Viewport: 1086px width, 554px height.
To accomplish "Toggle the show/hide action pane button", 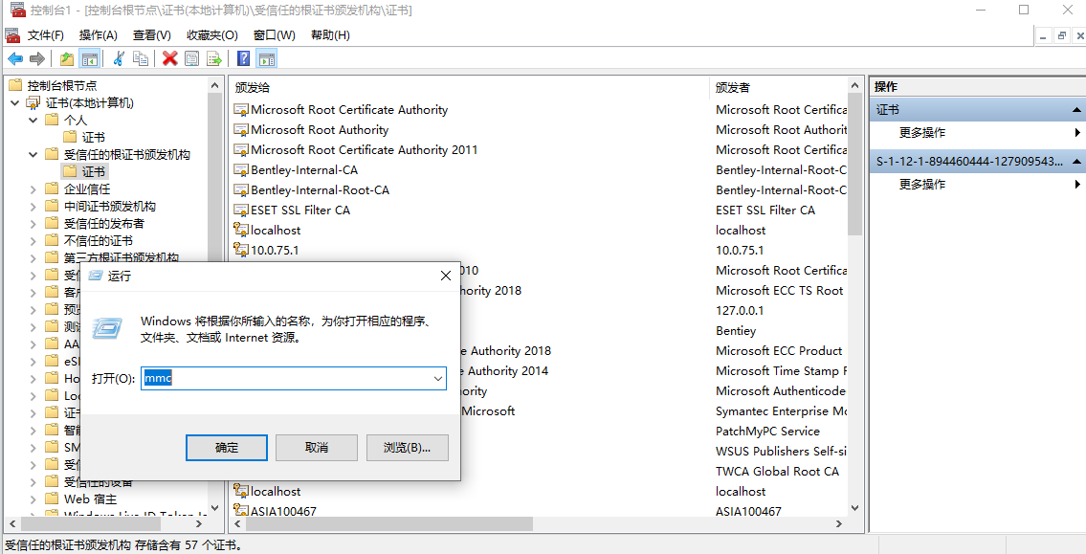I will 267,59.
